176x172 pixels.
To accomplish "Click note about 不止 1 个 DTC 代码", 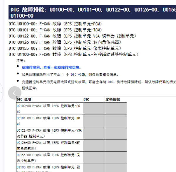I will (x=70, y=75).
